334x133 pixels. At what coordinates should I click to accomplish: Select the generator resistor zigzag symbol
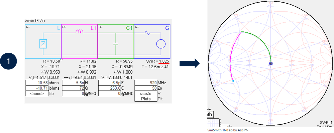click(147, 32)
